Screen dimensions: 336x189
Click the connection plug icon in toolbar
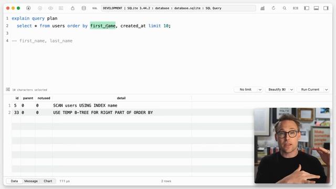(28, 8)
